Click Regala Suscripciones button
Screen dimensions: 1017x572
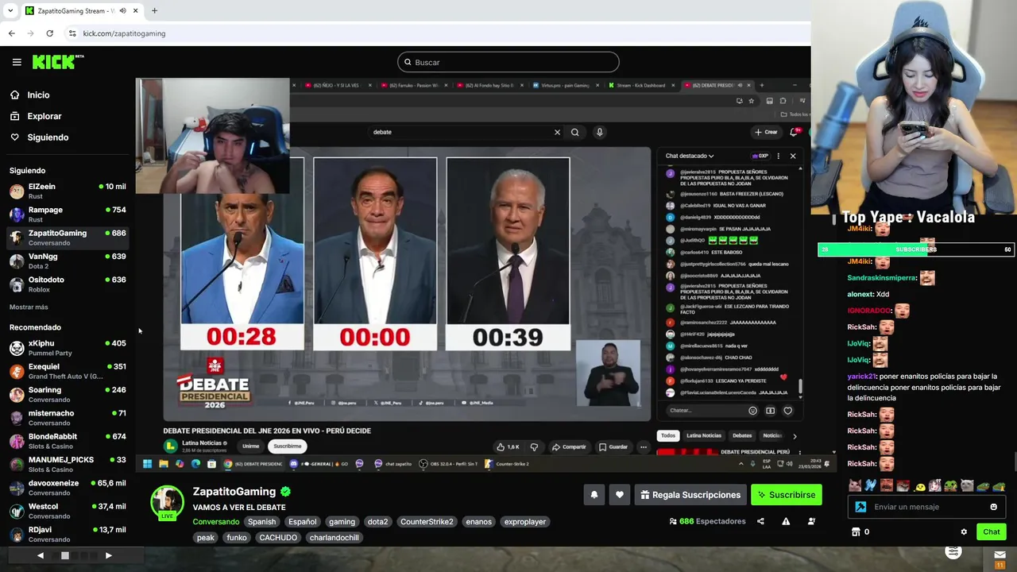pyautogui.click(x=690, y=495)
